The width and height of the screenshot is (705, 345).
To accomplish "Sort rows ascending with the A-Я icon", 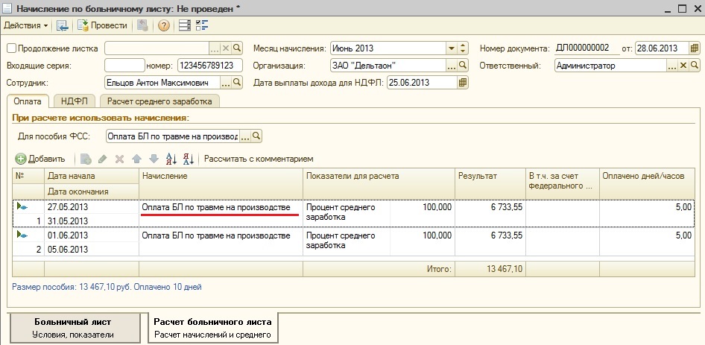I will click(x=170, y=159).
